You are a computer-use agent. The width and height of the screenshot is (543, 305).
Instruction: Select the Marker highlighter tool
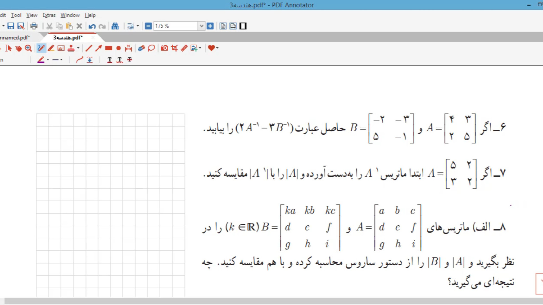[51, 48]
